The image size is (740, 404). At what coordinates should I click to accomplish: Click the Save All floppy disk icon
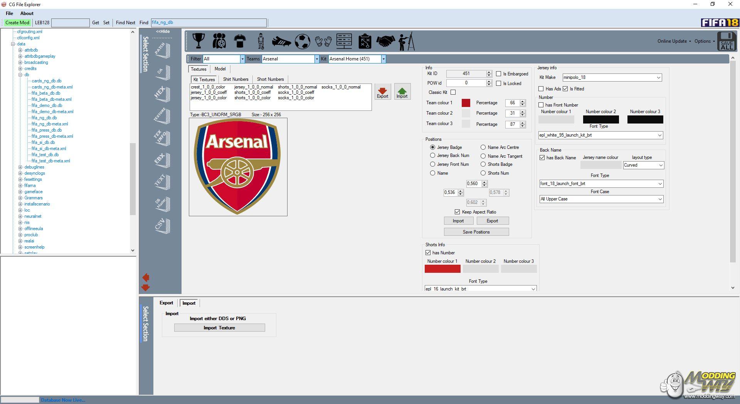click(727, 42)
